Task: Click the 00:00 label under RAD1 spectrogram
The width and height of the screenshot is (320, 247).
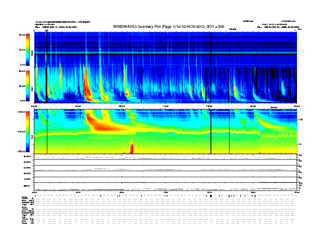Action: 34,106
